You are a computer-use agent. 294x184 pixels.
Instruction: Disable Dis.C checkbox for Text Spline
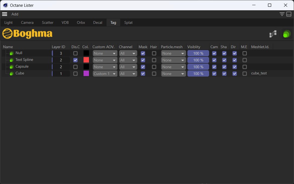[x=75, y=60]
